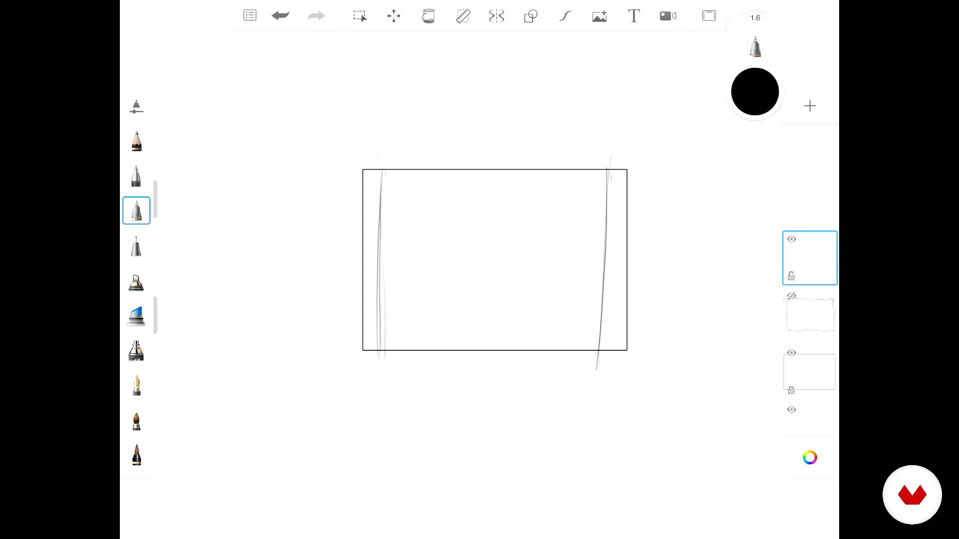Viewport: 959px width, 539px height.
Task: Click the Undo arrow in top toolbar
Action: [280, 16]
